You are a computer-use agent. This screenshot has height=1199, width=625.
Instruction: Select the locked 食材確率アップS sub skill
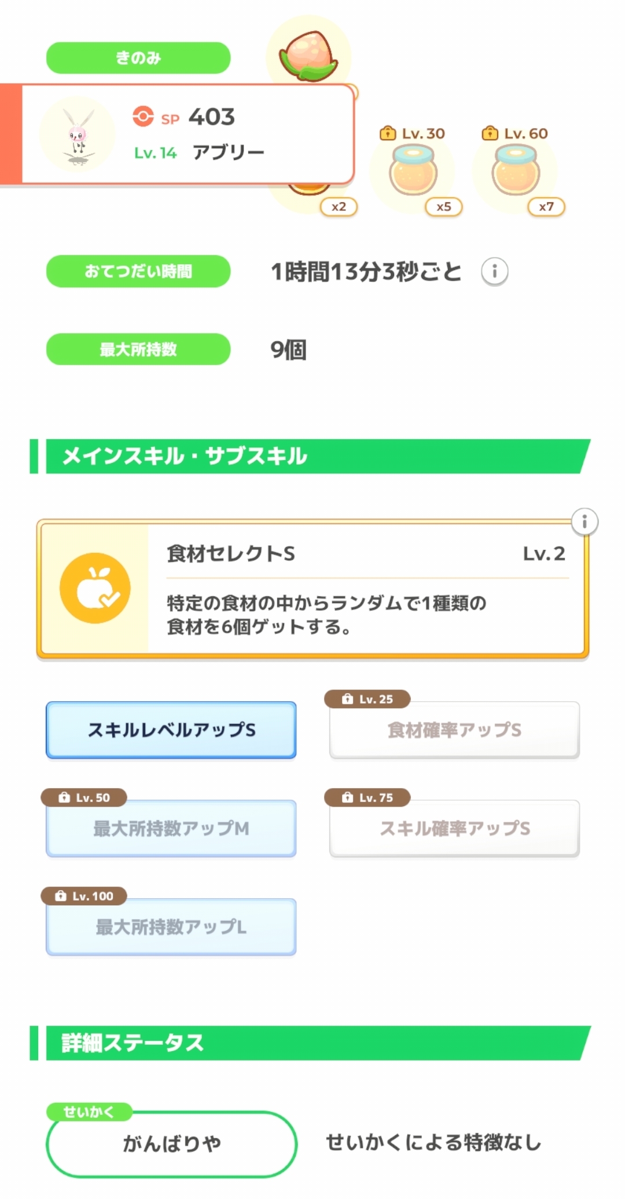pyautogui.click(x=454, y=730)
